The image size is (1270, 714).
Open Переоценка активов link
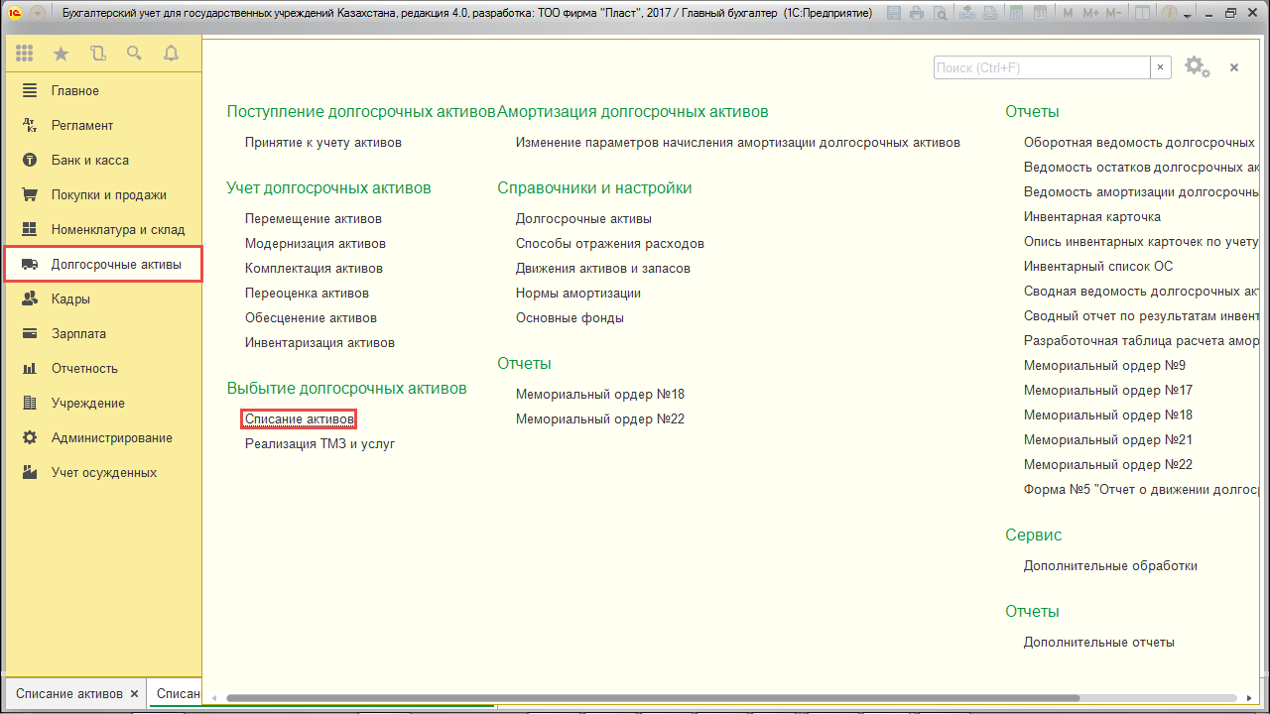(307, 294)
